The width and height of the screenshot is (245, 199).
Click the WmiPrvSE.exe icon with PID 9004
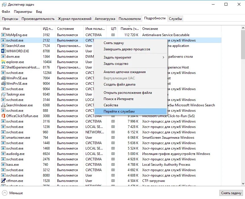[x=3, y=83]
